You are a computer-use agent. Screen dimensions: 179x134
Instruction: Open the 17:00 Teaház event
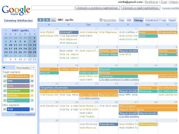pyautogui.click(x=87, y=117)
